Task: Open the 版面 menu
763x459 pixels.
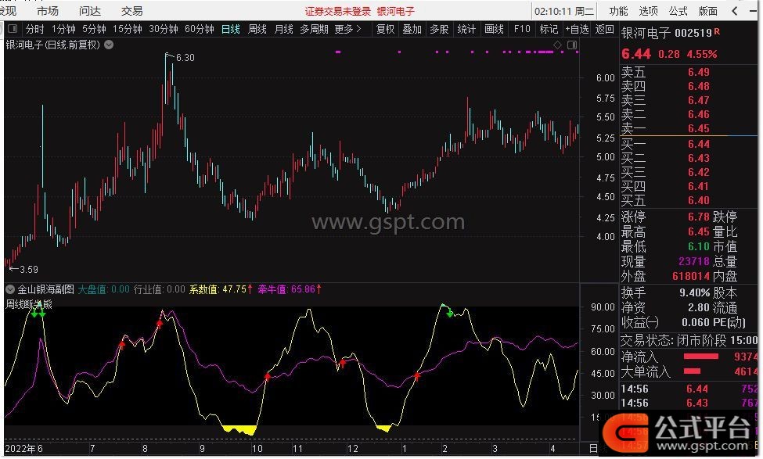Action: (x=707, y=11)
